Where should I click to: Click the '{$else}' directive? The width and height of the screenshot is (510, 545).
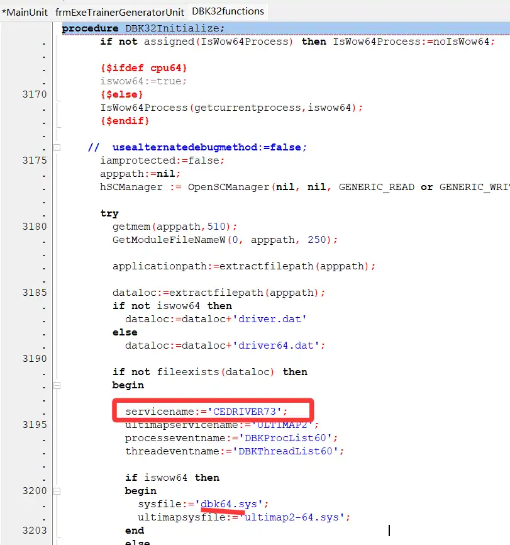coord(121,94)
